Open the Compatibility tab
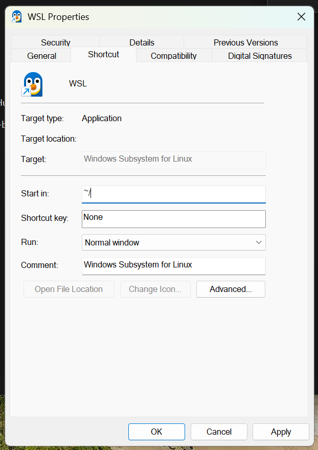318x450 pixels. [173, 56]
